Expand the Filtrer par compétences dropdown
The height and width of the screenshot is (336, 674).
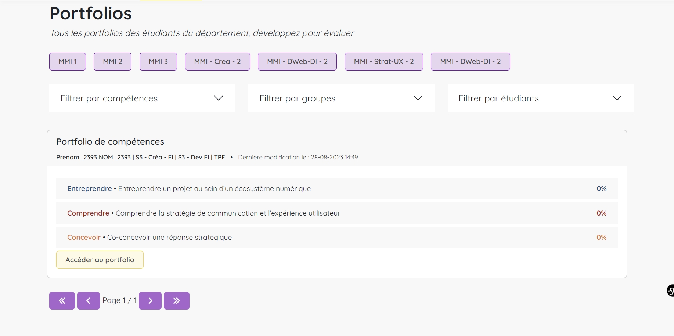coord(142,98)
